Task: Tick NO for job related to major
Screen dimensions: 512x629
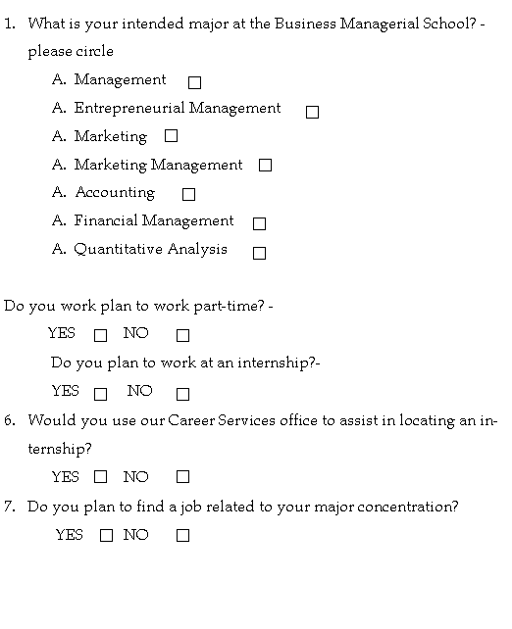Action: pyautogui.click(x=182, y=535)
